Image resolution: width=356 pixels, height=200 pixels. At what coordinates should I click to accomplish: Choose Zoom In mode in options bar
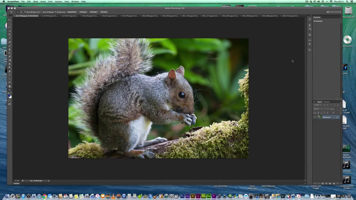pyautogui.click(x=18, y=12)
